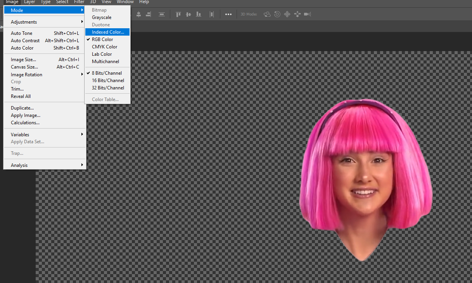472x283 pixels.
Task: Click the align bottom edges icon
Action: 199,14
